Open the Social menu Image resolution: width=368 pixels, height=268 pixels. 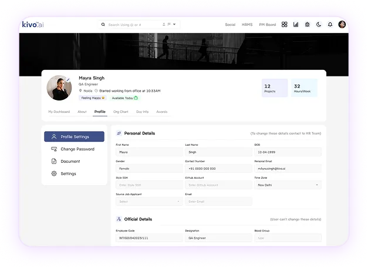(x=230, y=25)
